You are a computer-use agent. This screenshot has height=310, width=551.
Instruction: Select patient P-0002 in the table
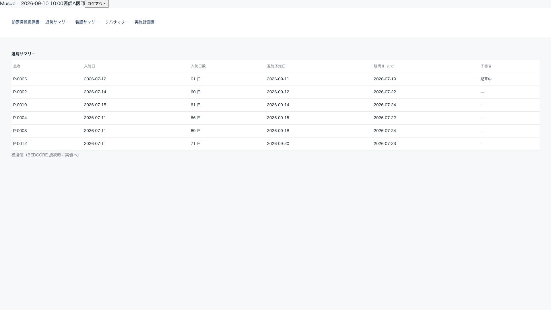(x=275, y=92)
